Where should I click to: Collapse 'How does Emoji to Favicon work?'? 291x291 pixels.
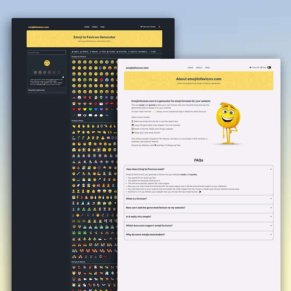199,169
